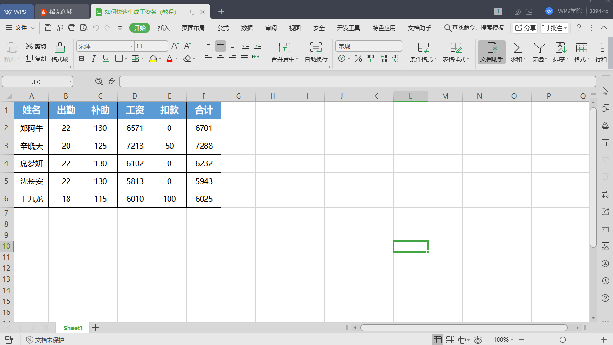Click the Comment (批注) button
The height and width of the screenshot is (345, 613).
(553, 28)
